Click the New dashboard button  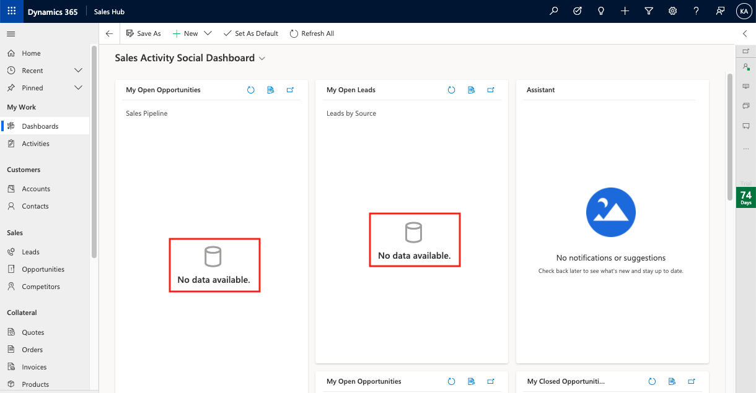tap(185, 33)
